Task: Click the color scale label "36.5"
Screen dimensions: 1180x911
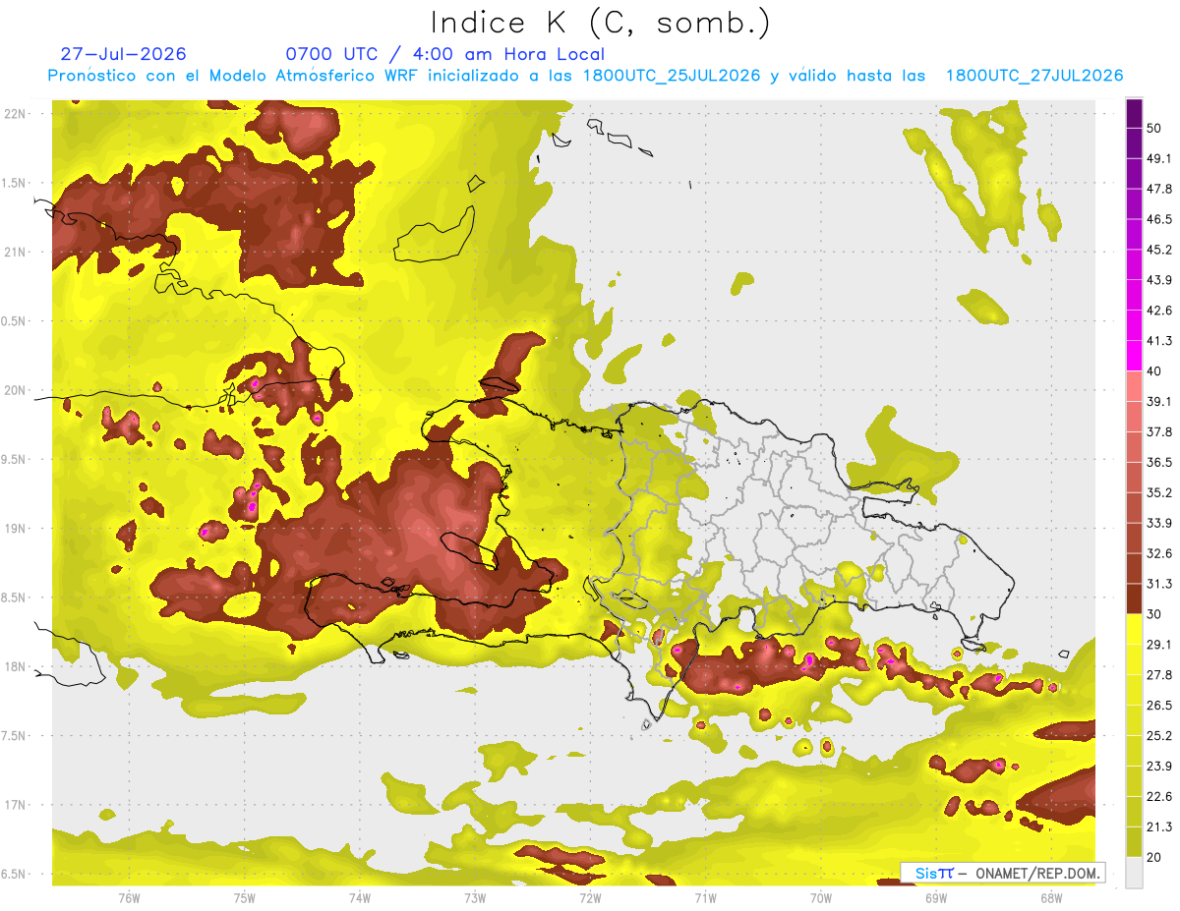Action: point(1159,462)
